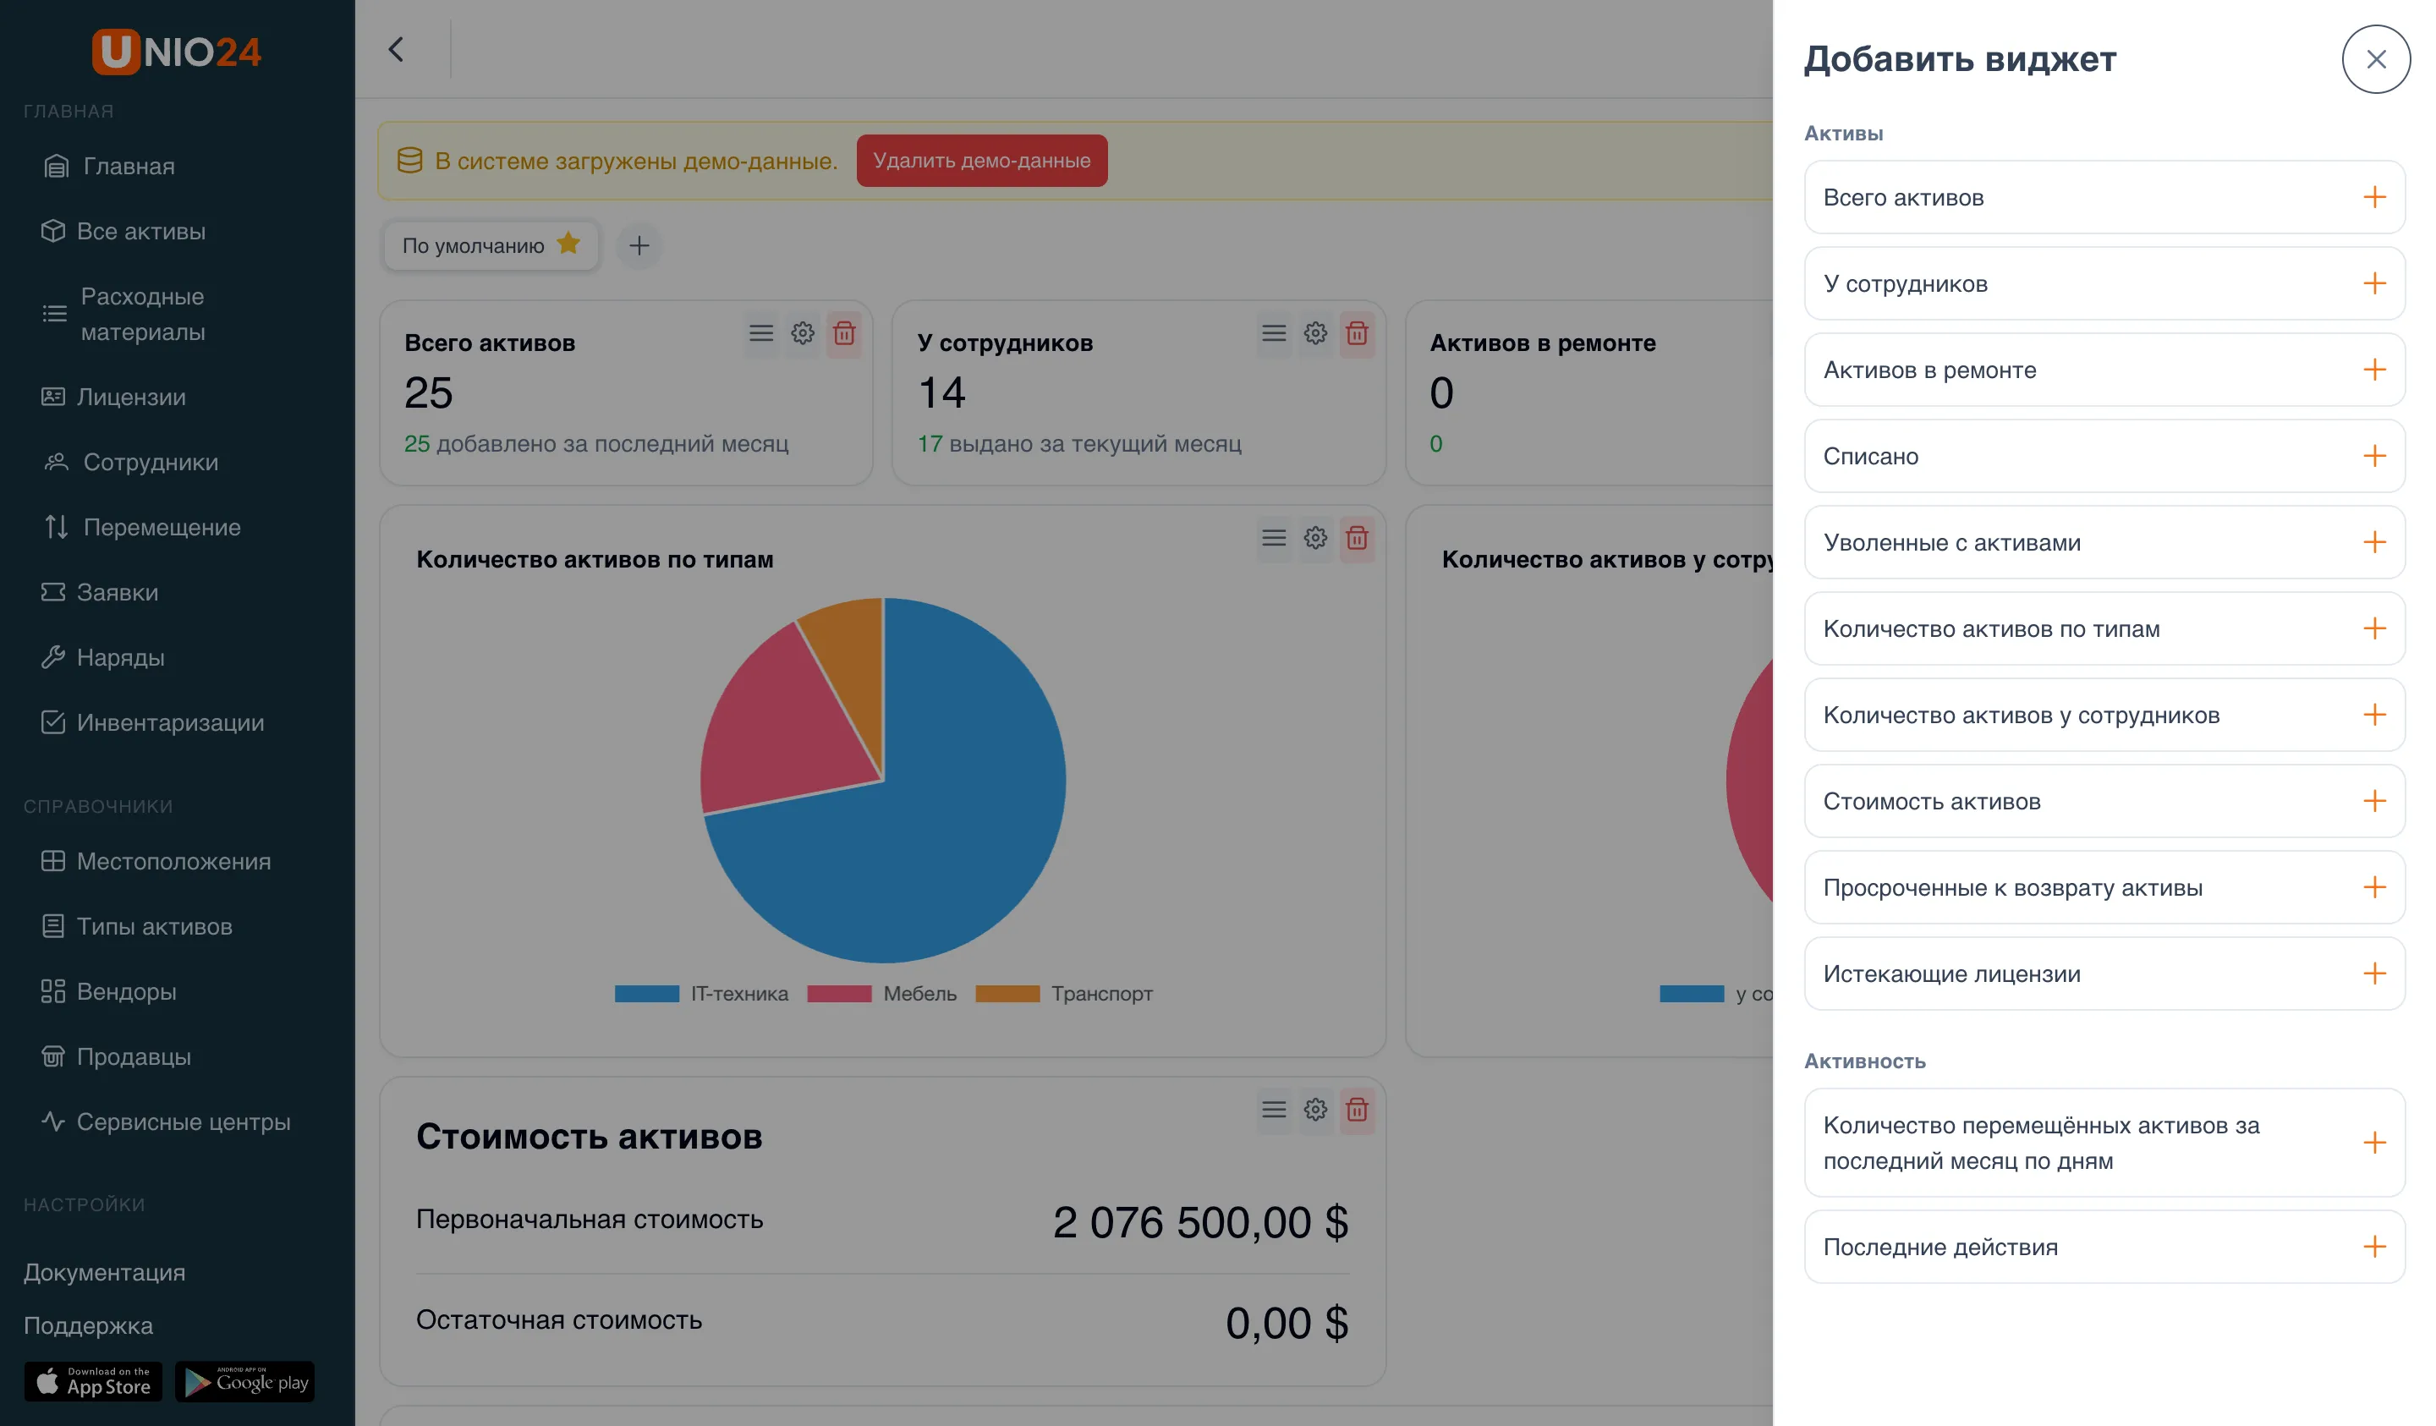Add the Уволенные с активами widget
Screen dimensions: 2436x1426
pyautogui.click(x=2374, y=541)
